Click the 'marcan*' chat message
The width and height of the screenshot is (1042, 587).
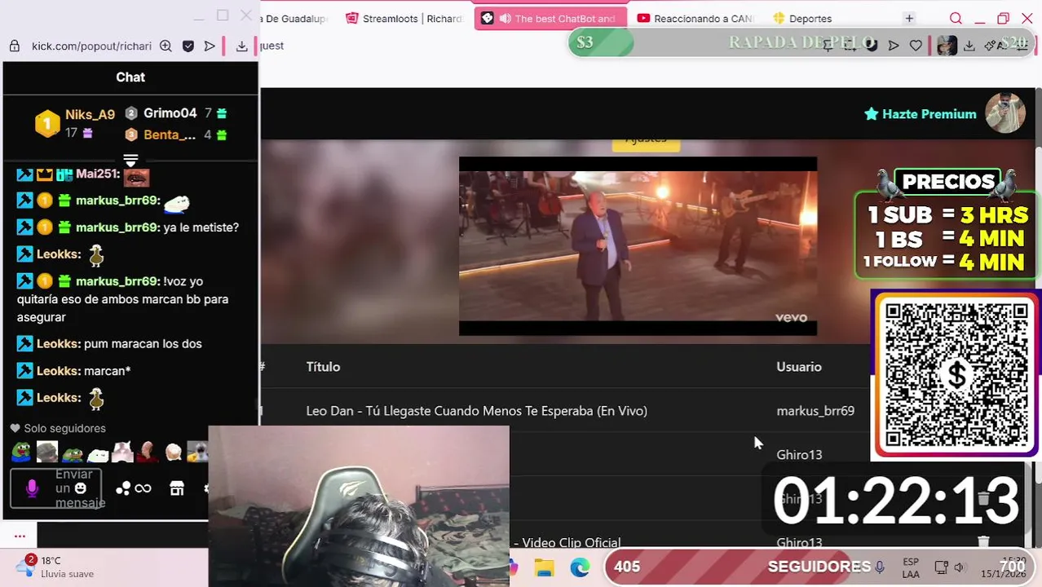(x=108, y=371)
